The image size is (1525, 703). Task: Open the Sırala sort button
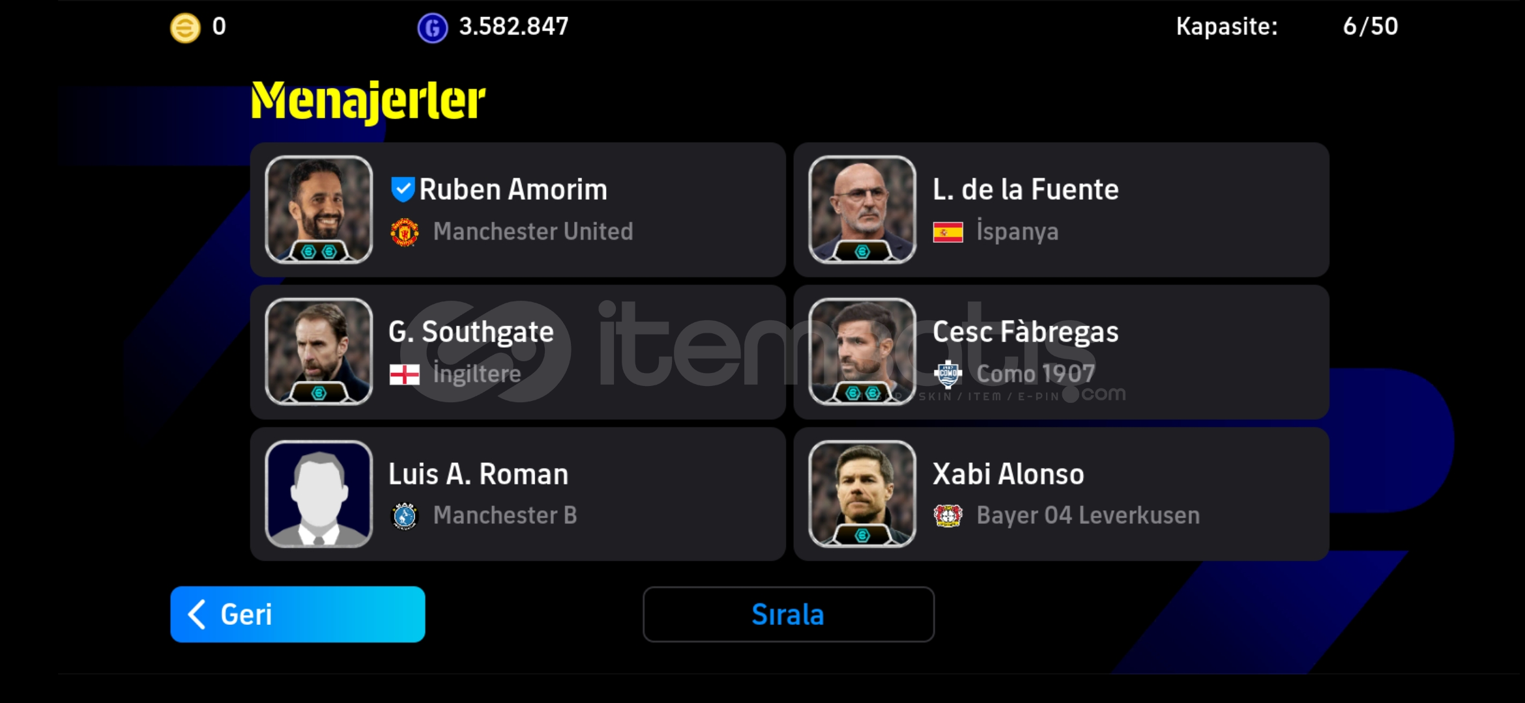tap(788, 614)
